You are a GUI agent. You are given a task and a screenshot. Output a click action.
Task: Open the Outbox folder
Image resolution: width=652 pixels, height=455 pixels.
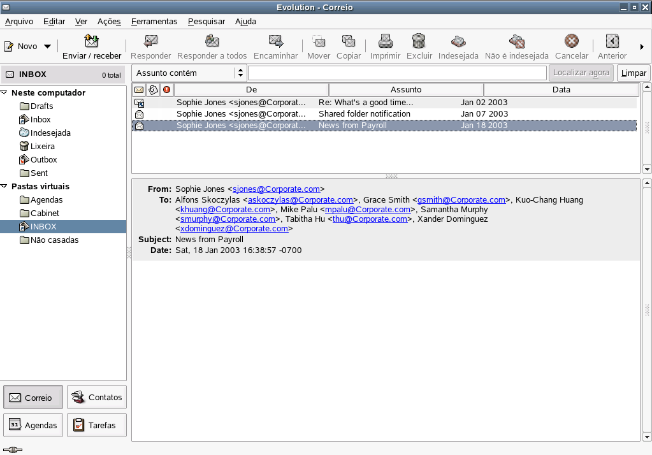tap(43, 160)
